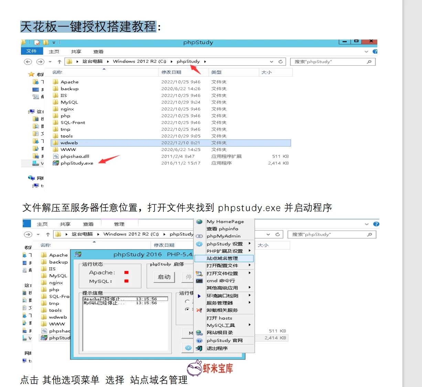Click the cmd 命令行 terminal icon
Viewport: 422px width, 387px height.
click(199, 281)
